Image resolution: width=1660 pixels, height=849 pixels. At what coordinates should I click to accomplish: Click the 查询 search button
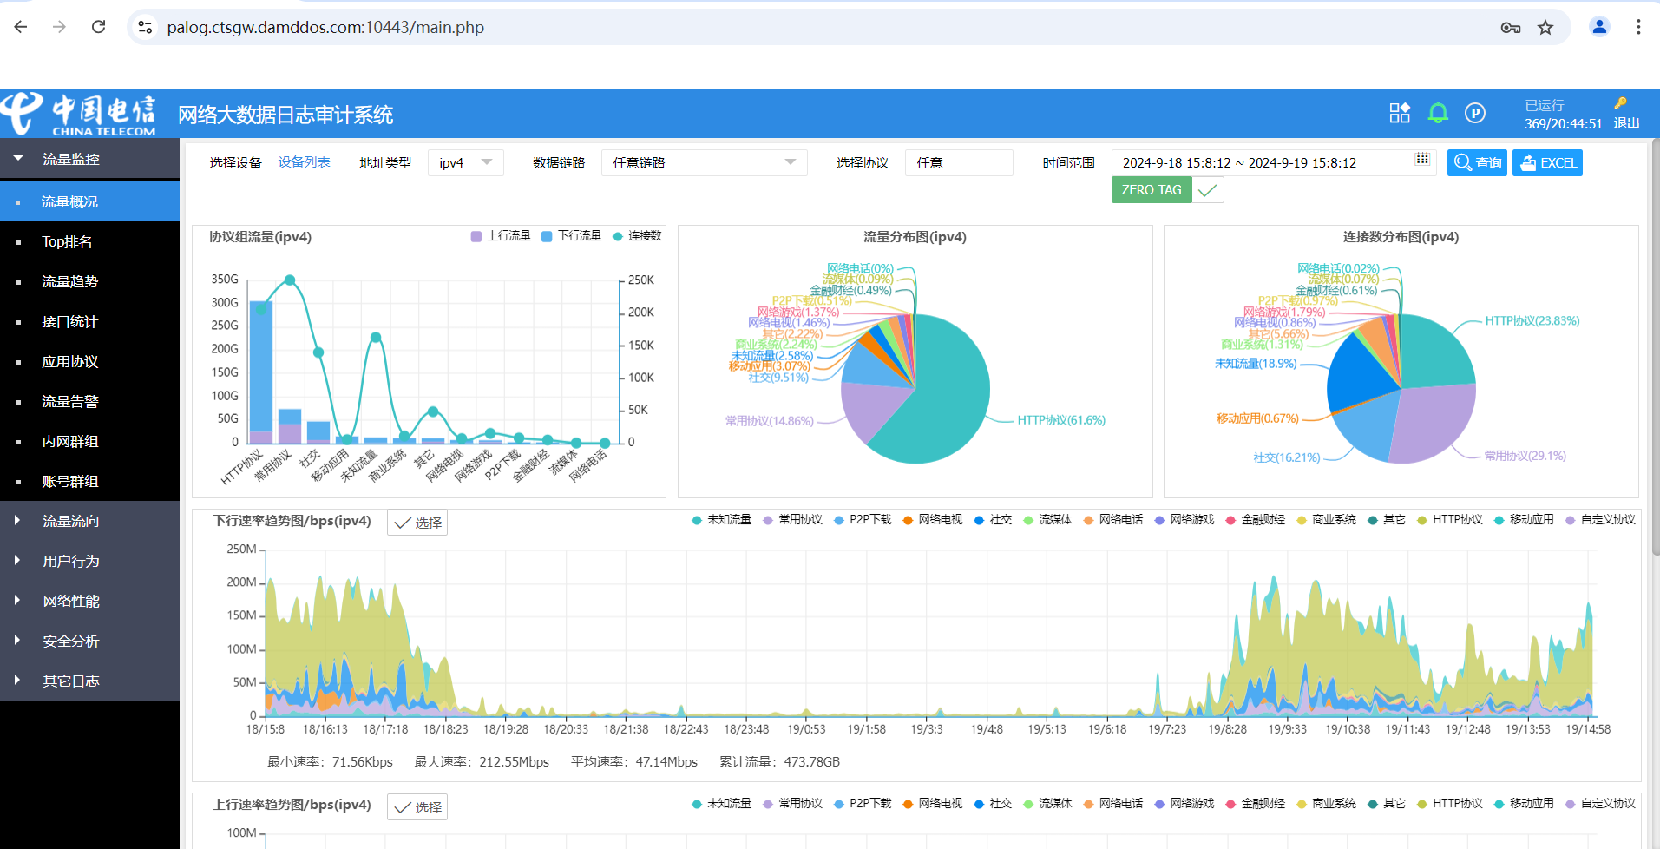point(1477,163)
